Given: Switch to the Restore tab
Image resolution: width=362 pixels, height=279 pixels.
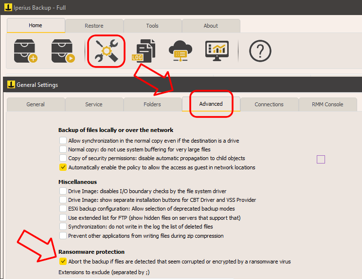Looking at the screenshot, I should 94,26.
